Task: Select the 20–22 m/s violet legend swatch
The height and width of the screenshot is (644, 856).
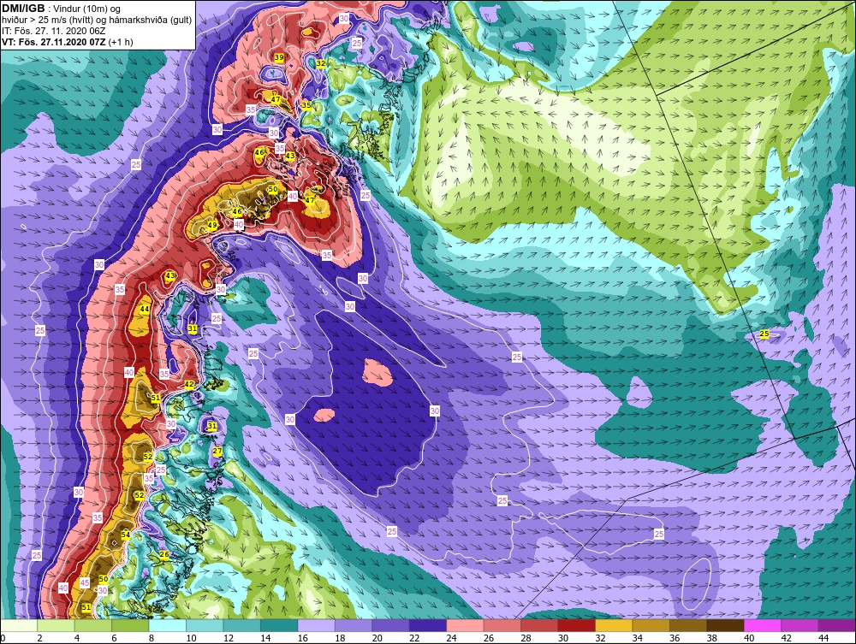Action: [391, 625]
